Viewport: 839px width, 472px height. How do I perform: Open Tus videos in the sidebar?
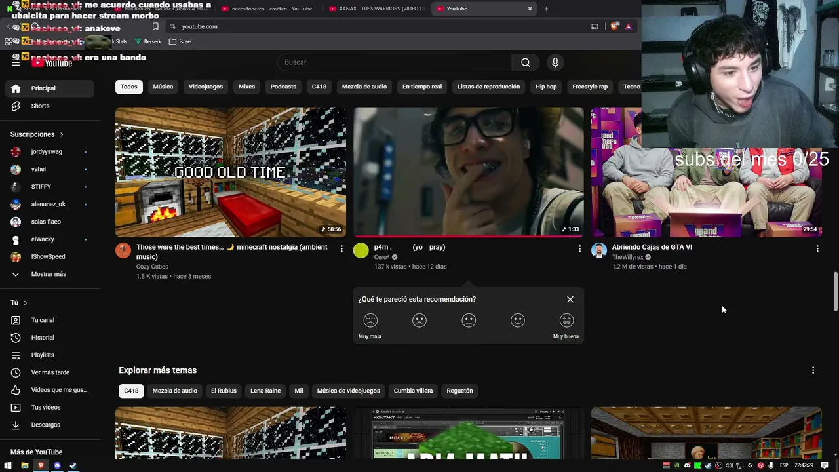pos(50,407)
